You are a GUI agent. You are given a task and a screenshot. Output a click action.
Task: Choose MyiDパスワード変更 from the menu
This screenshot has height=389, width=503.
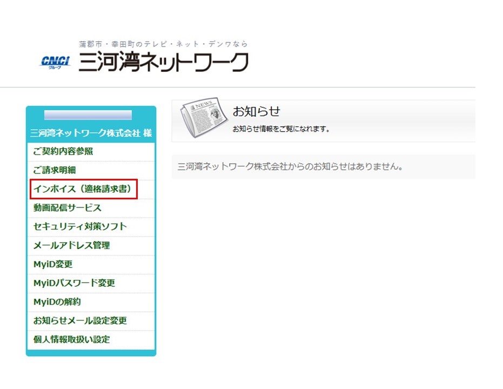(74, 283)
